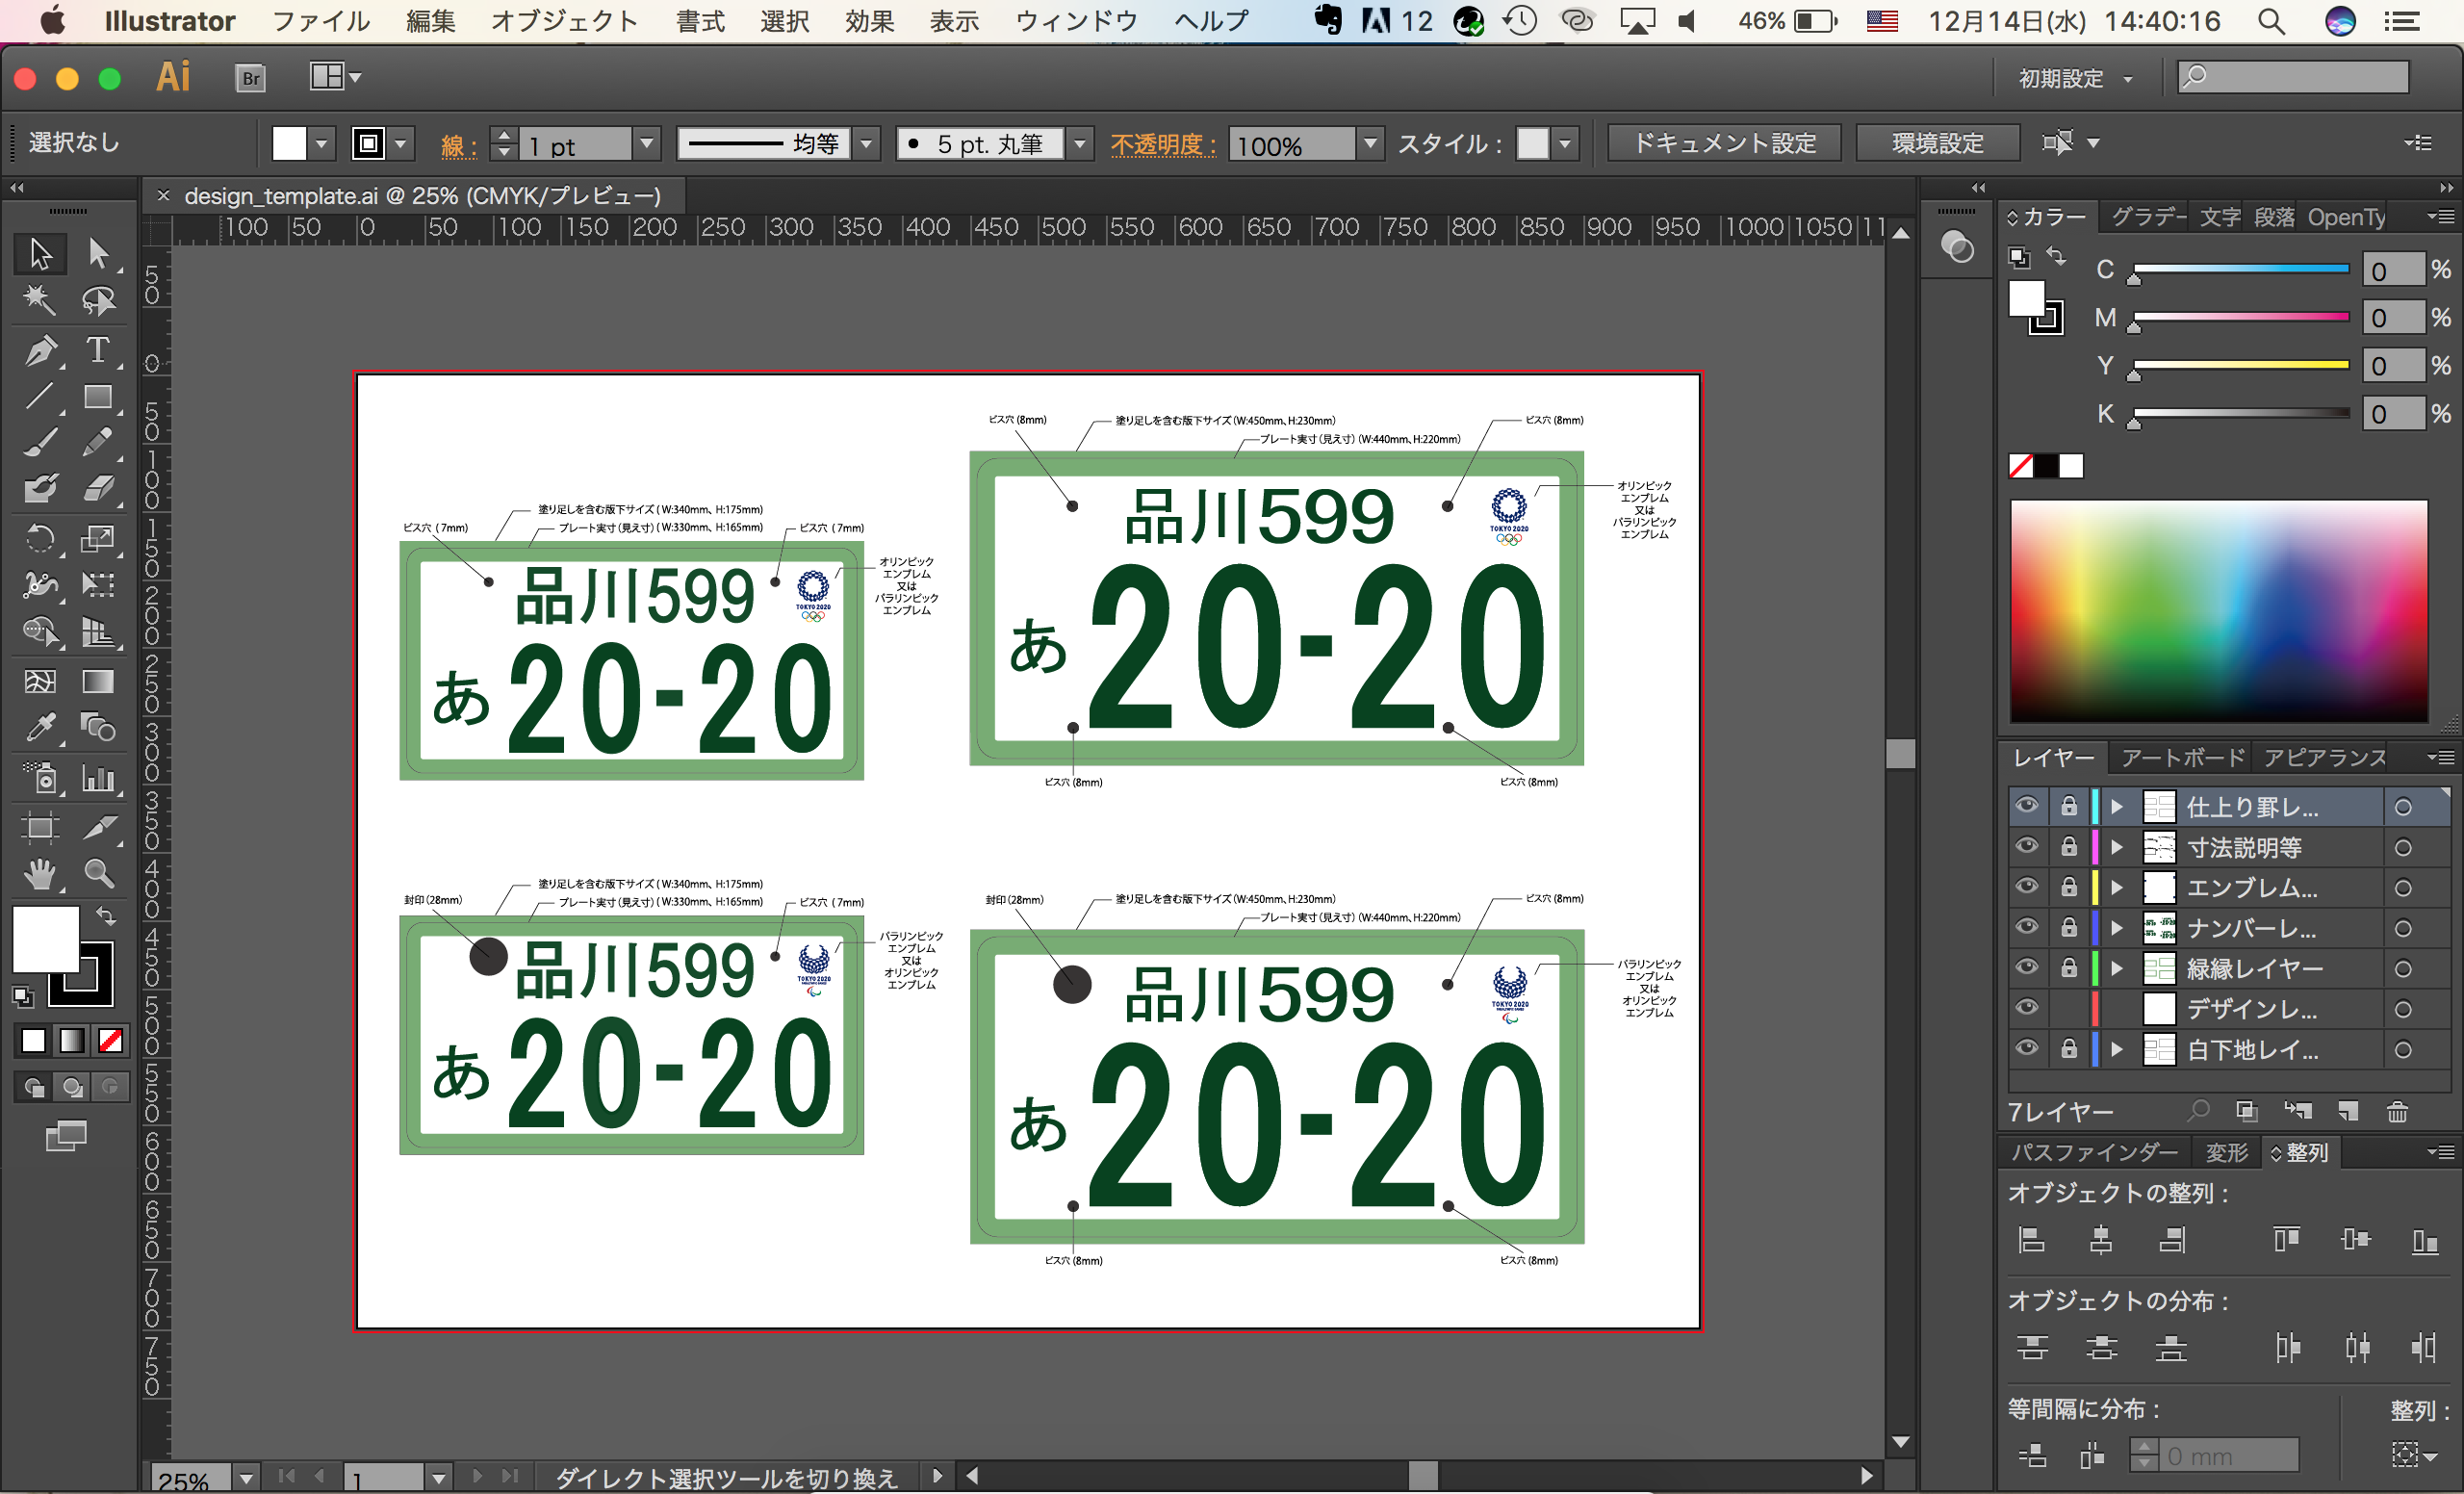Unlock the 寸法説明等 layer
The height and width of the screenshot is (1494, 2464).
point(2068,847)
